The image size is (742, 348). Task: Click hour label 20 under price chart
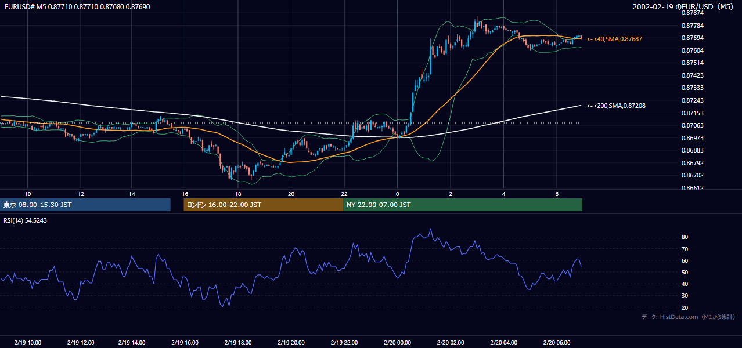click(291, 194)
